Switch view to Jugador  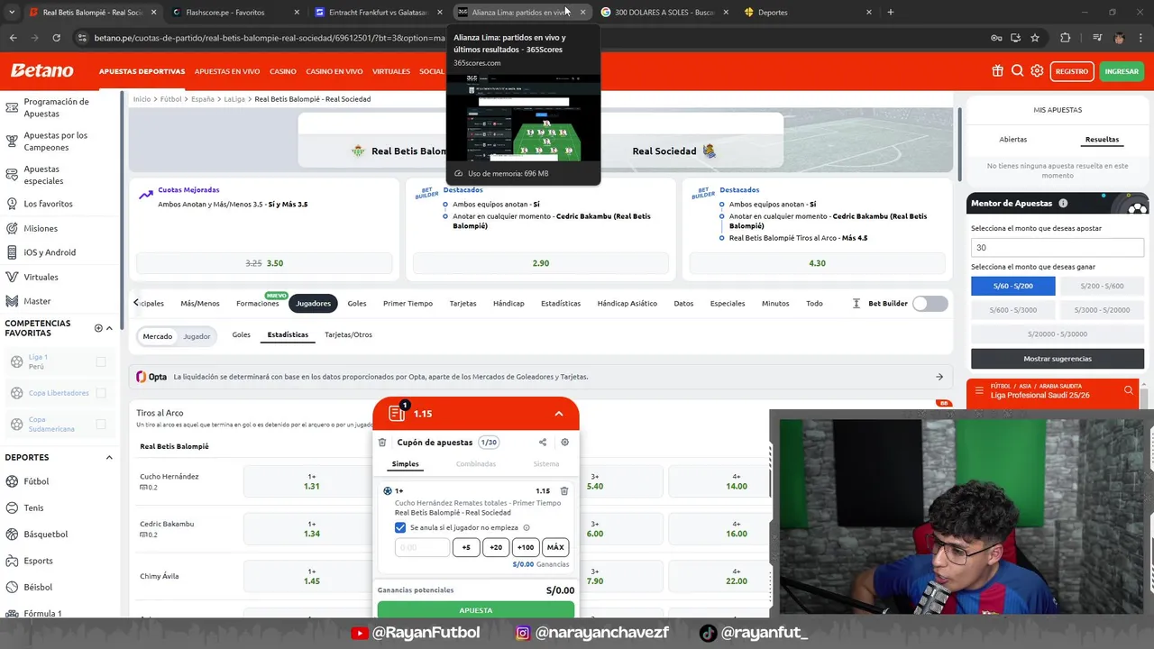pyautogui.click(x=197, y=336)
